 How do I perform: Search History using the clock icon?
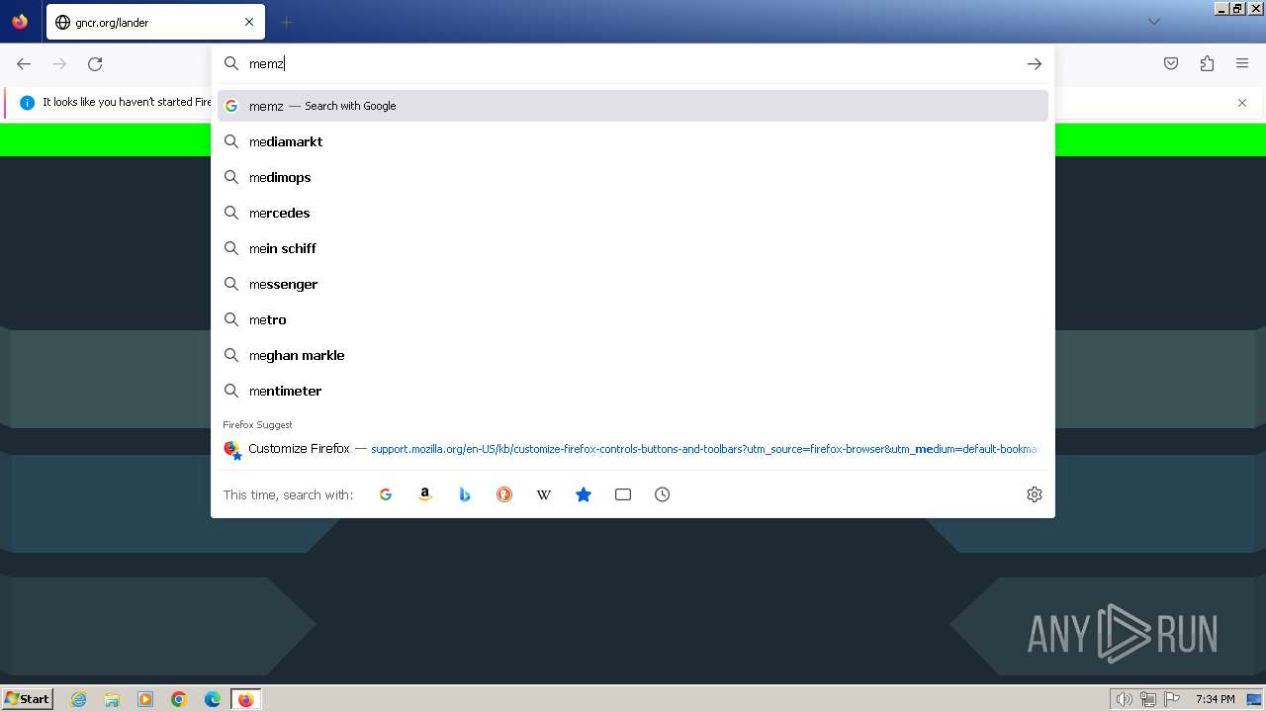click(x=663, y=494)
